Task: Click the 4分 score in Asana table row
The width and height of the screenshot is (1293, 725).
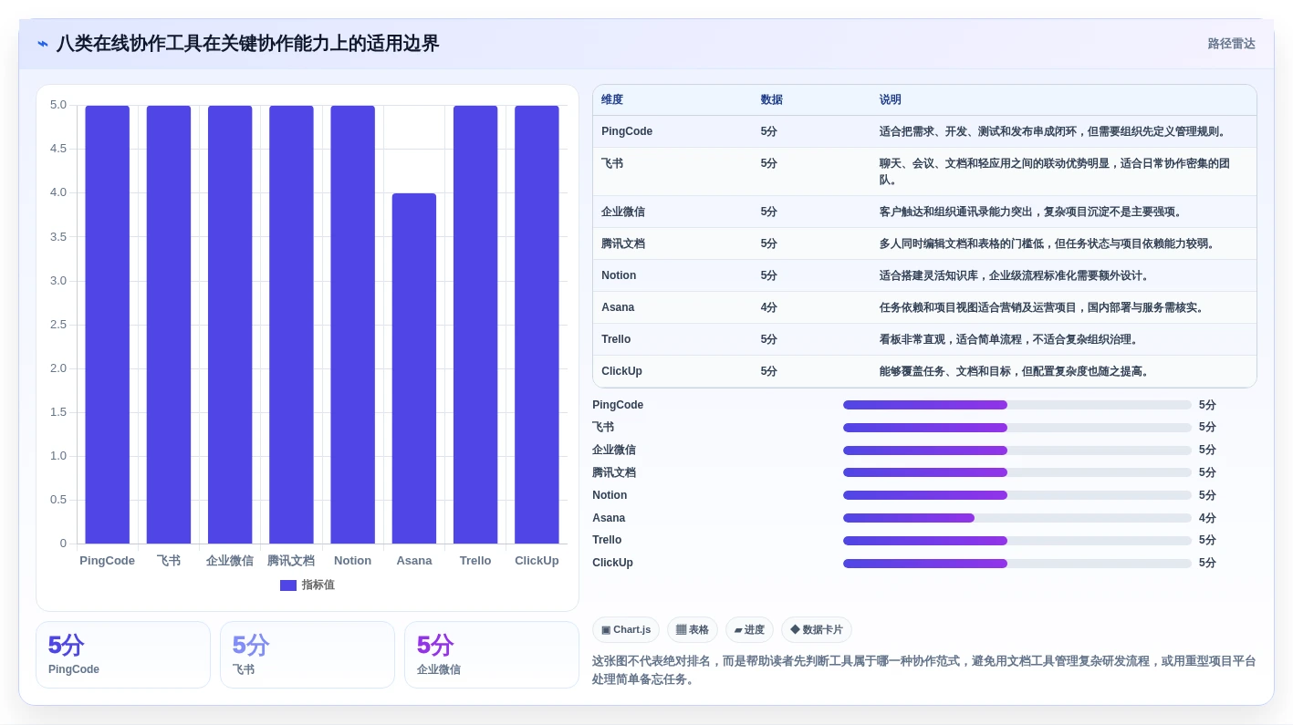Action: point(769,307)
